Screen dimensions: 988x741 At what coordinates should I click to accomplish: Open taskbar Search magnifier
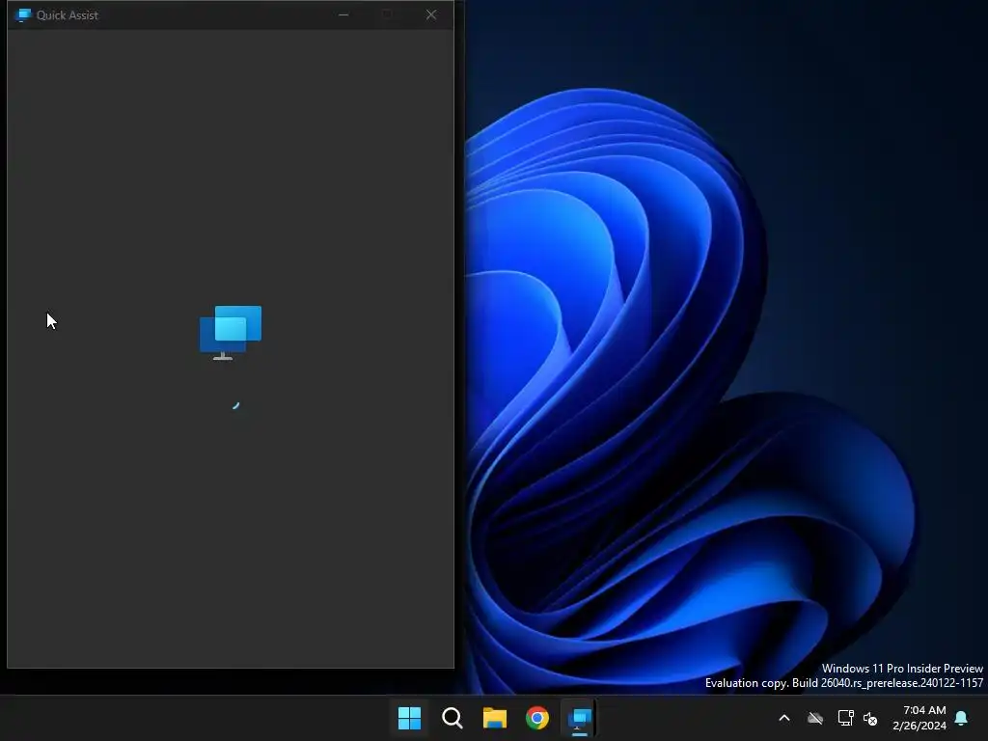[453, 718]
